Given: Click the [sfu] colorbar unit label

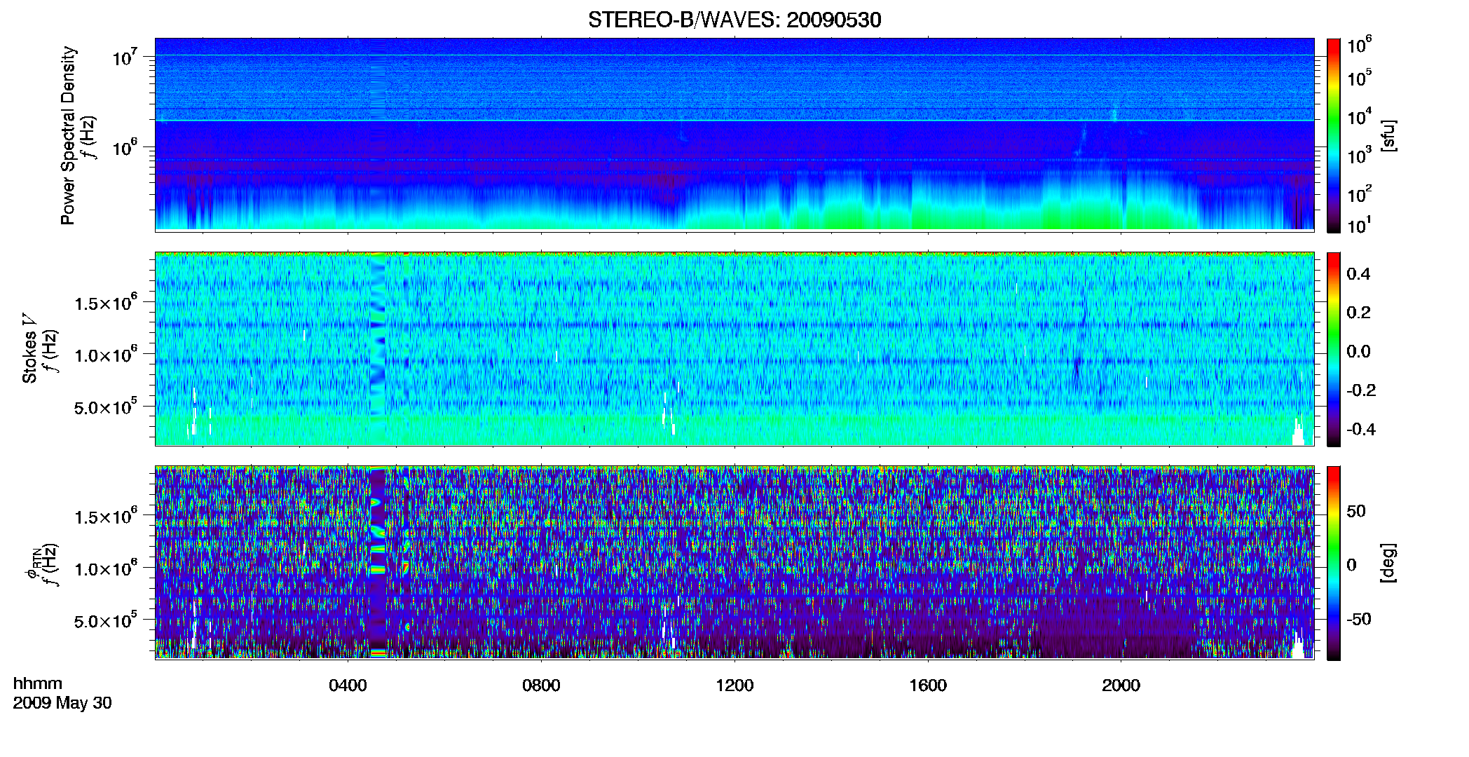Looking at the screenshot, I should (x=1388, y=135).
